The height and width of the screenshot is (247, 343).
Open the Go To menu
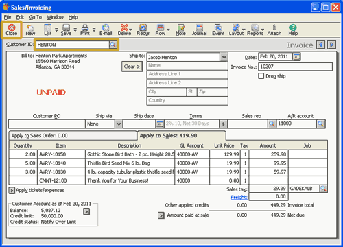[36, 17]
